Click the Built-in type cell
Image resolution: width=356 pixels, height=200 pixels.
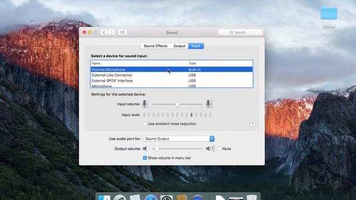pyautogui.click(x=195, y=69)
